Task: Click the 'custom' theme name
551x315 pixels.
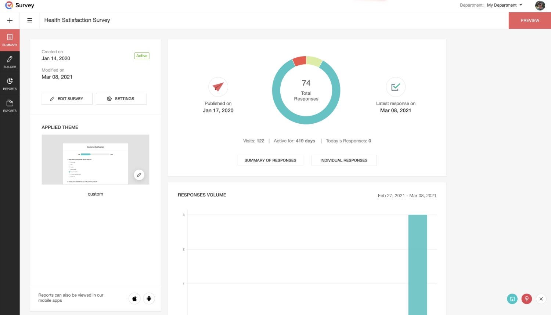Action: [96, 194]
